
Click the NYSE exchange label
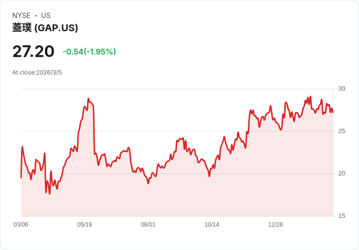click(21, 16)
